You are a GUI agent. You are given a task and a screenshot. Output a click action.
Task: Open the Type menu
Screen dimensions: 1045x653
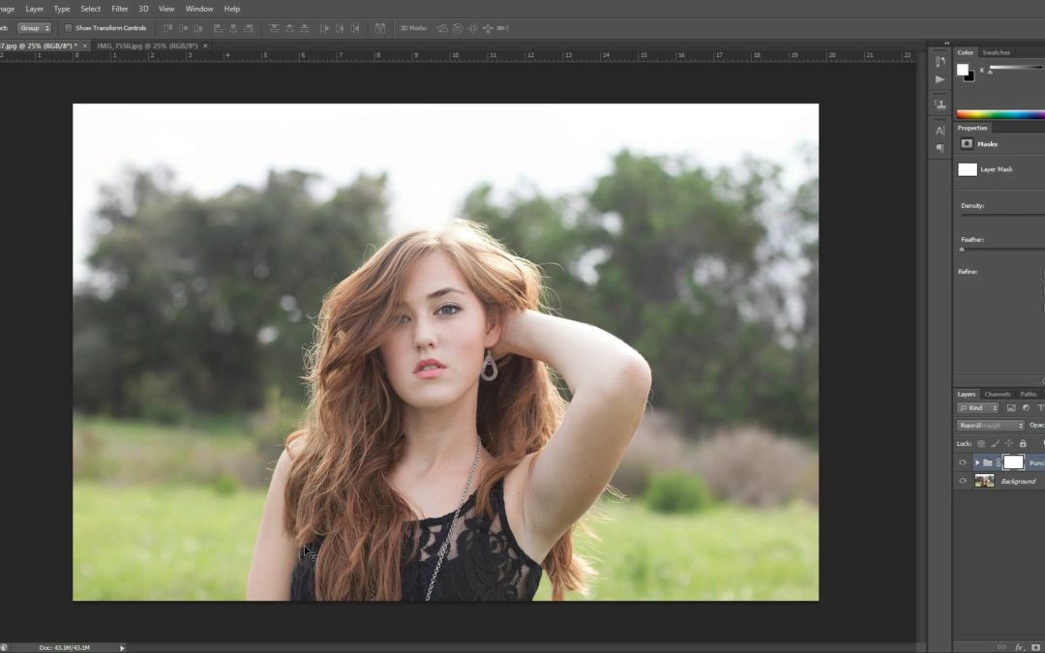point(62,9)
